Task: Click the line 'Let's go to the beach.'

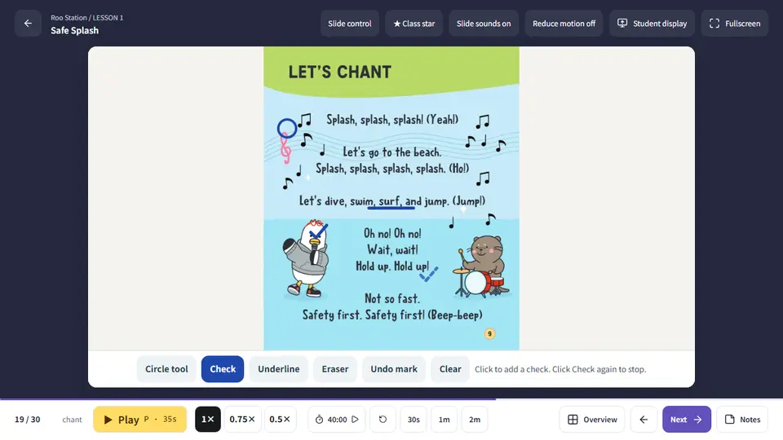Action: [x=392, y=152]
